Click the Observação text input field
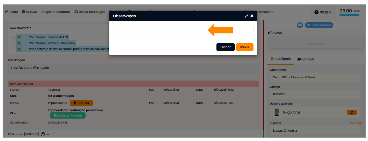 pyautogui.click(x=183, y=30)
